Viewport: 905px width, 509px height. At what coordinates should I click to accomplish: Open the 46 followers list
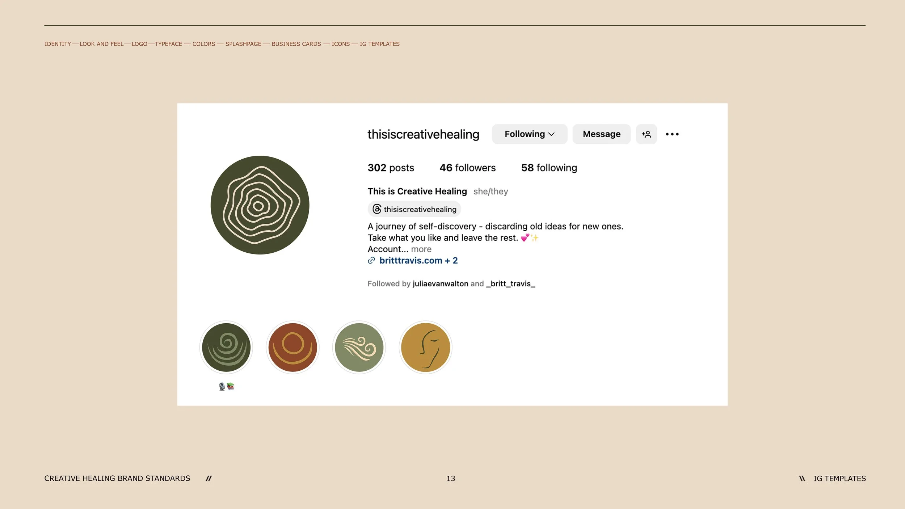(467, 168)
